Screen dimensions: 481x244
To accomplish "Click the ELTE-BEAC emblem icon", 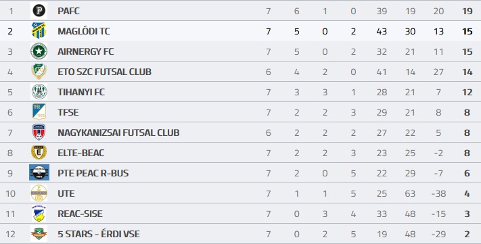I will 39,152.
